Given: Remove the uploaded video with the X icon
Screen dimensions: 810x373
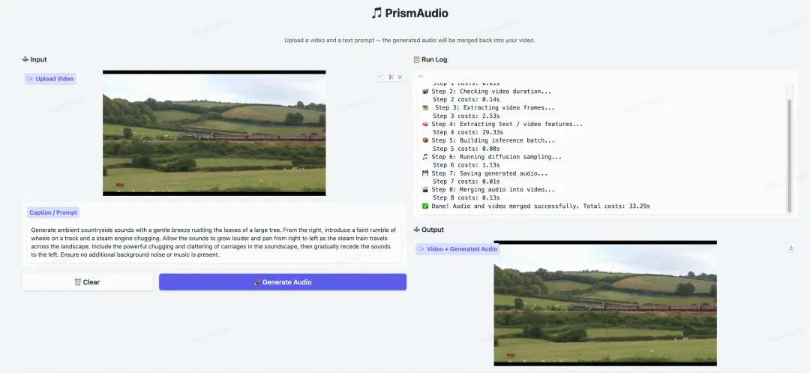Looking at the screenshot, I should coord(400,77).
